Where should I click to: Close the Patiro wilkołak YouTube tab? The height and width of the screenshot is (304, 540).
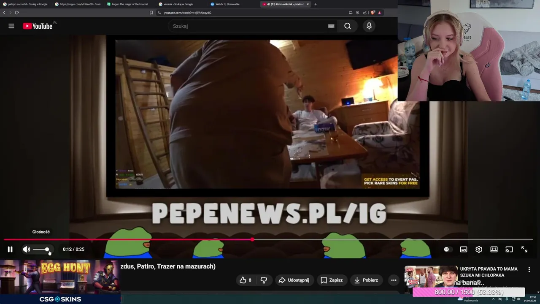[x=308, y=4]
